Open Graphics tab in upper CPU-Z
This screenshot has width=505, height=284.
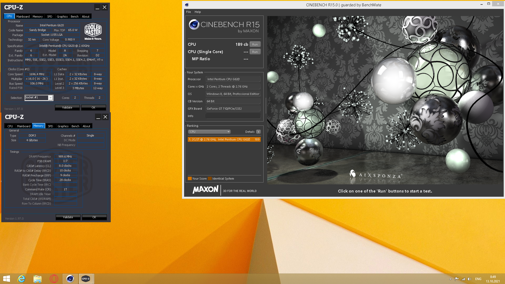click(x=62, y=16)
